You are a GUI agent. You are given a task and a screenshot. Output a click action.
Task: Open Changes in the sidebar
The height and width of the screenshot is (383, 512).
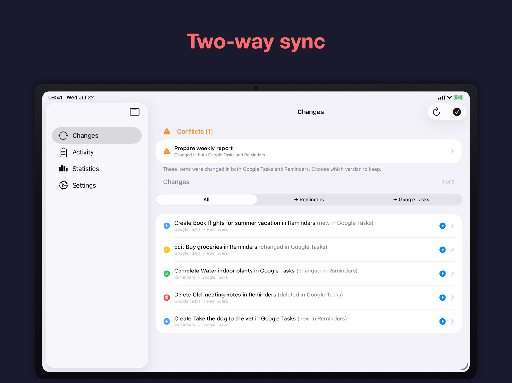click(x=97, y=135)
